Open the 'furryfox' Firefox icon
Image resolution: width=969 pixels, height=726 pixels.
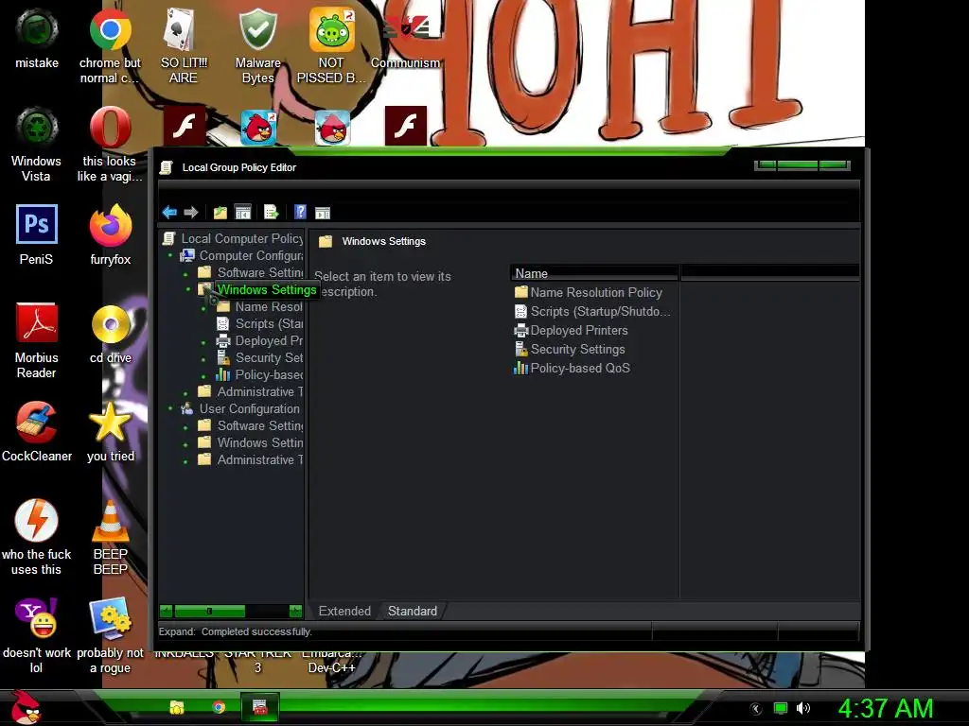tap(110, 234)
